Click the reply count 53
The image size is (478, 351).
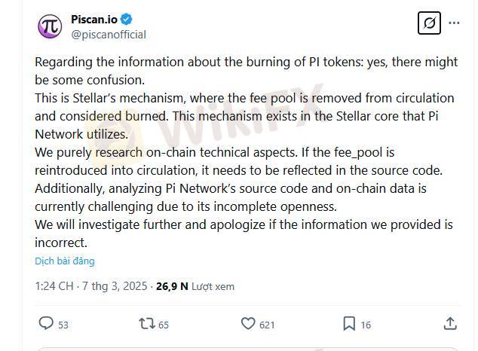point(63,325)
